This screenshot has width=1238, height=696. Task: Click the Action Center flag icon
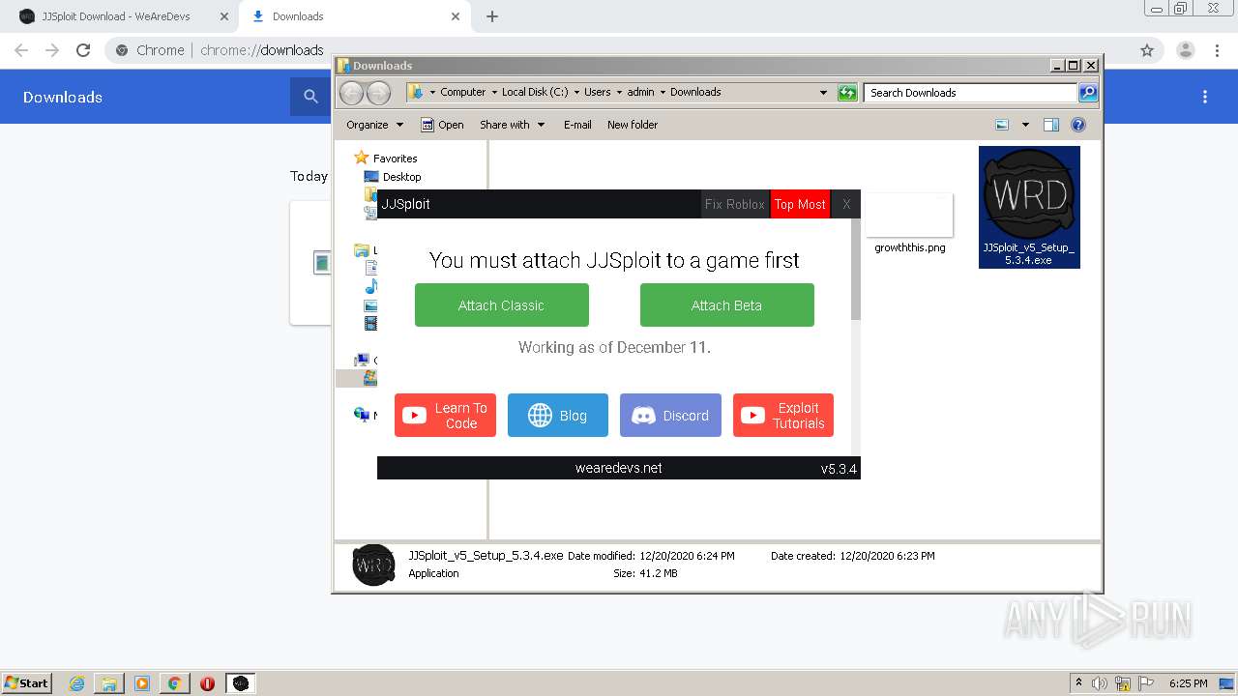1146,683
